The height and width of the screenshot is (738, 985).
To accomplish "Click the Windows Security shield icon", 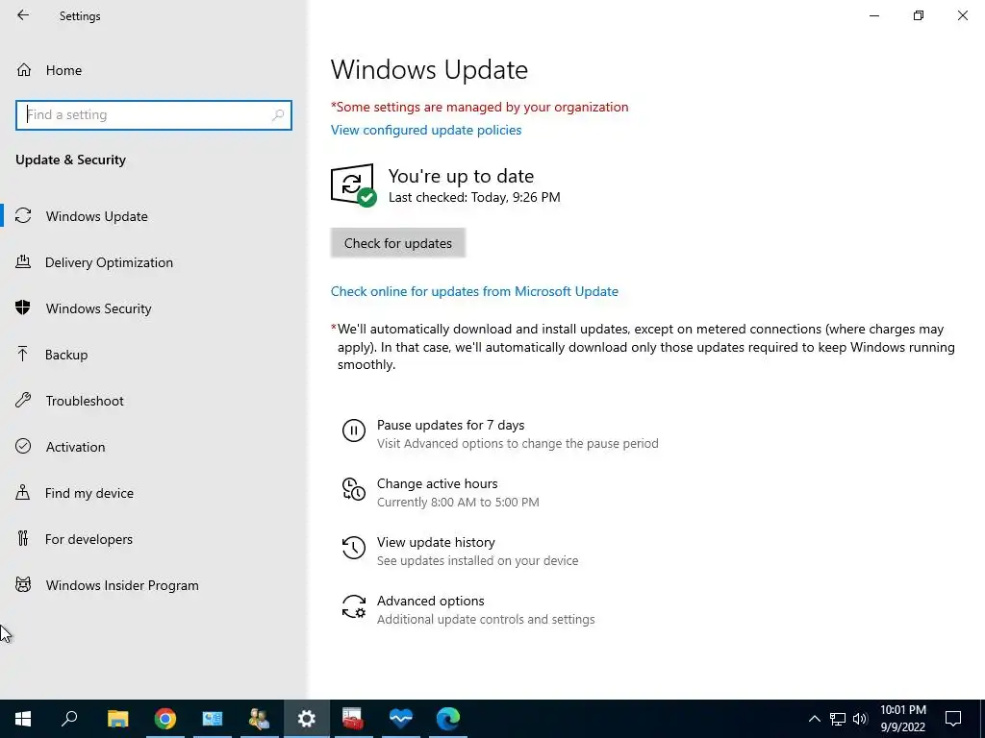I will coord(23,307).
